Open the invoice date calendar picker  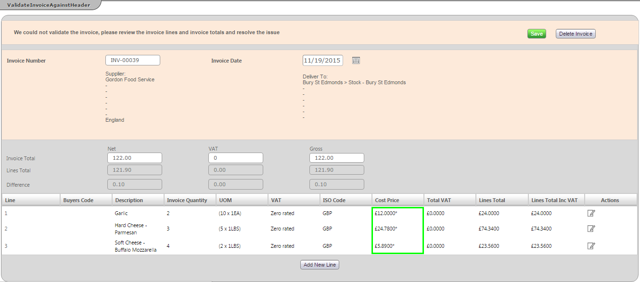tap(356, 61)
